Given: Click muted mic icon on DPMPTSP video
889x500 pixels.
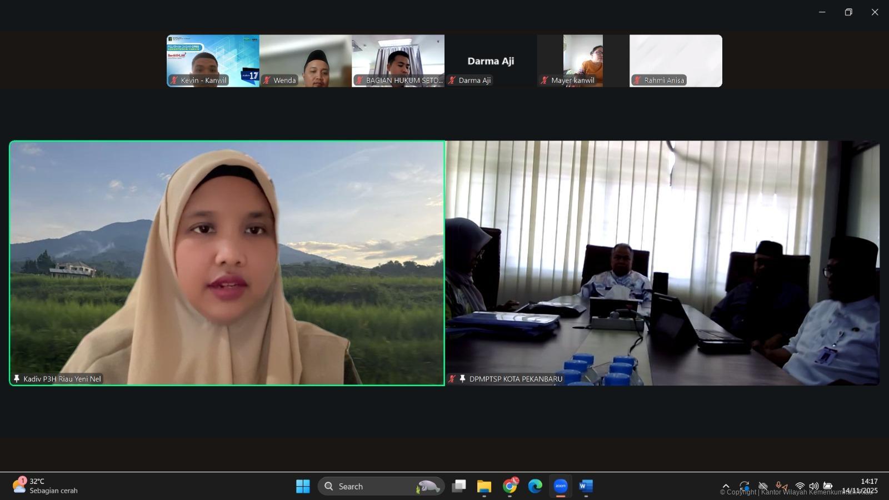Looking at the screenshot, I should click(x=452, y=379).
